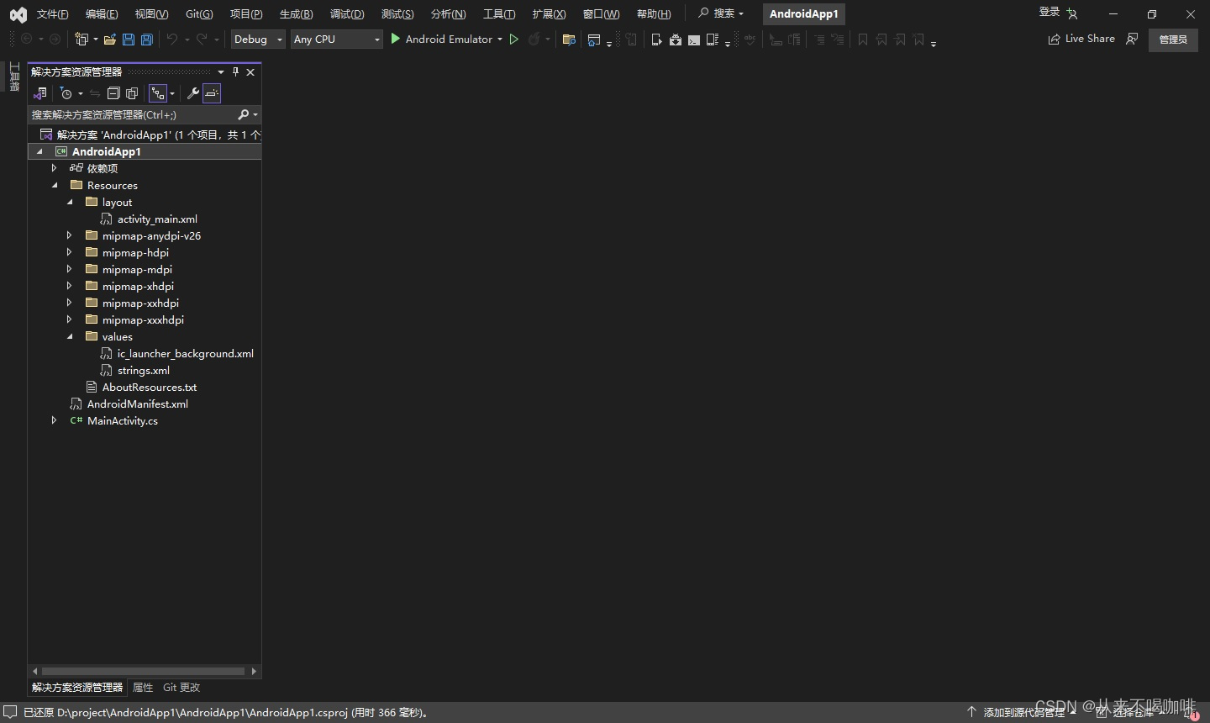
Task: Click the Live Share button
Action: pyautogui.click(x=1081, y=39)
